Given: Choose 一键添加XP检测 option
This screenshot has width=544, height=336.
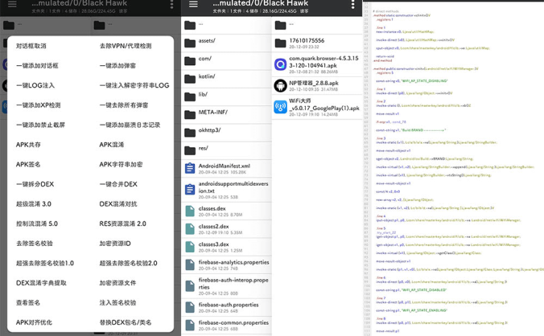Looking at the screenshot, I should [x=38, y=105].
